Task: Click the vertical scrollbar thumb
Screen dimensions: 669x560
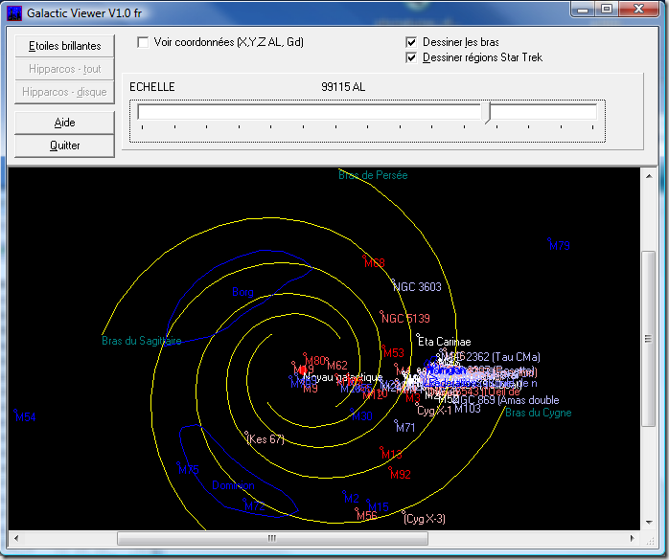Action: (x=649, y=339)
